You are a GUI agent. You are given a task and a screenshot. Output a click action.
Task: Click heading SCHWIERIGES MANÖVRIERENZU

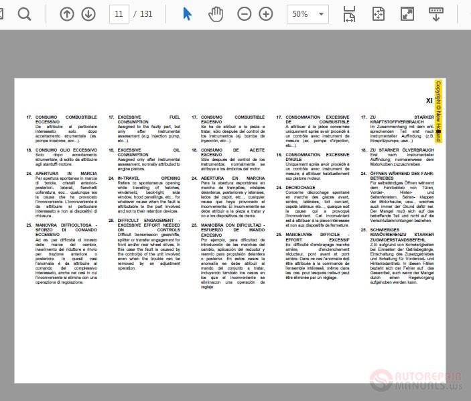click(402, 235)
